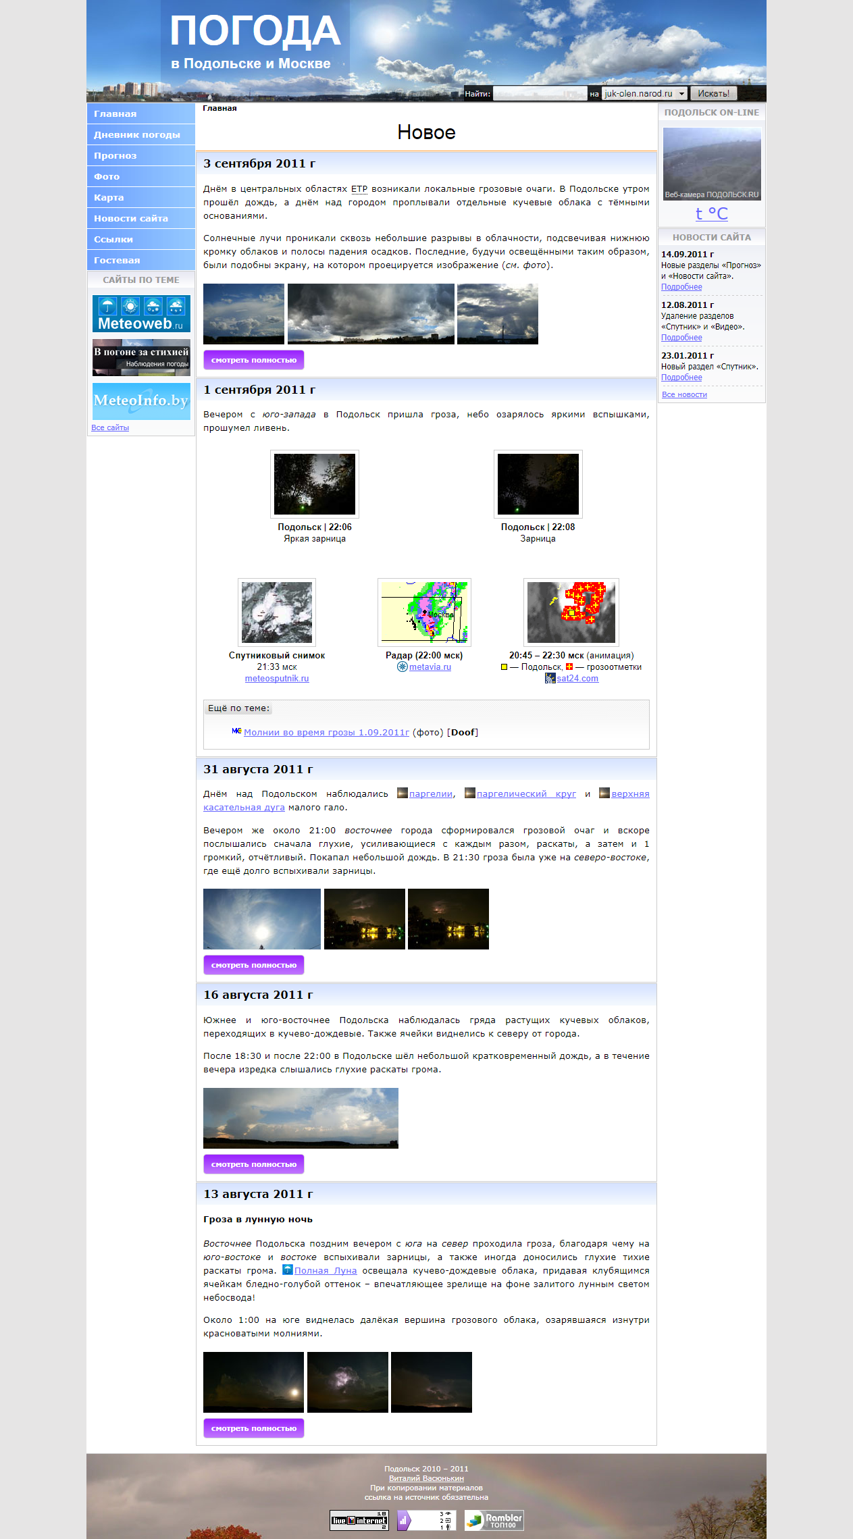Viewport: 853px width, 1539px height.
Task: Open the moonlit sky photo of 13 августа
Action: [x=254, y=1382]
